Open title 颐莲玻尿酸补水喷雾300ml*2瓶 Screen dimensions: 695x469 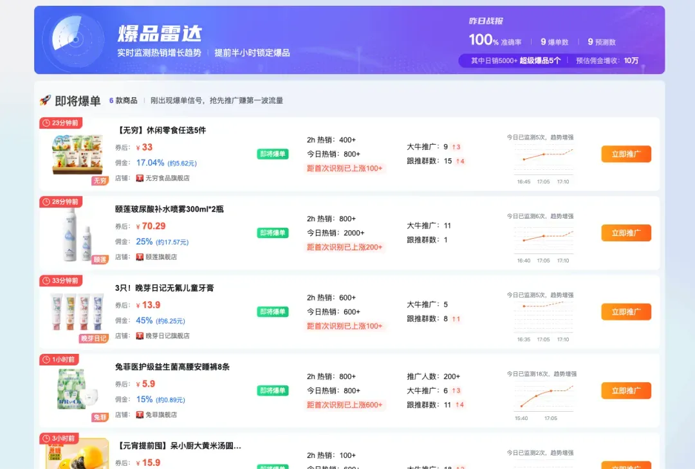(169, 209)
